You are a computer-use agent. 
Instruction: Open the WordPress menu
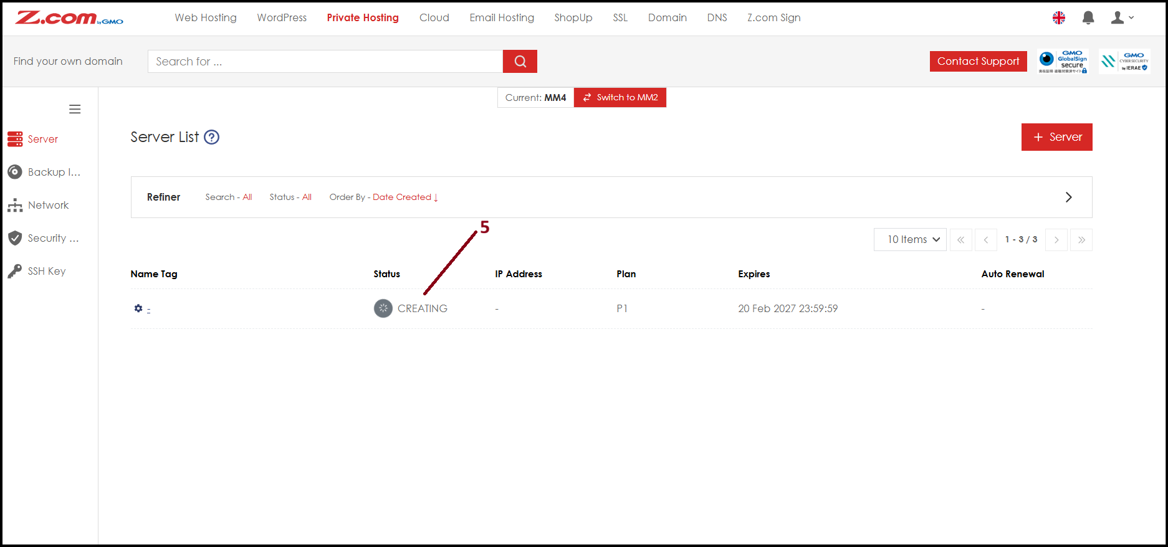[x=282, y=18]
